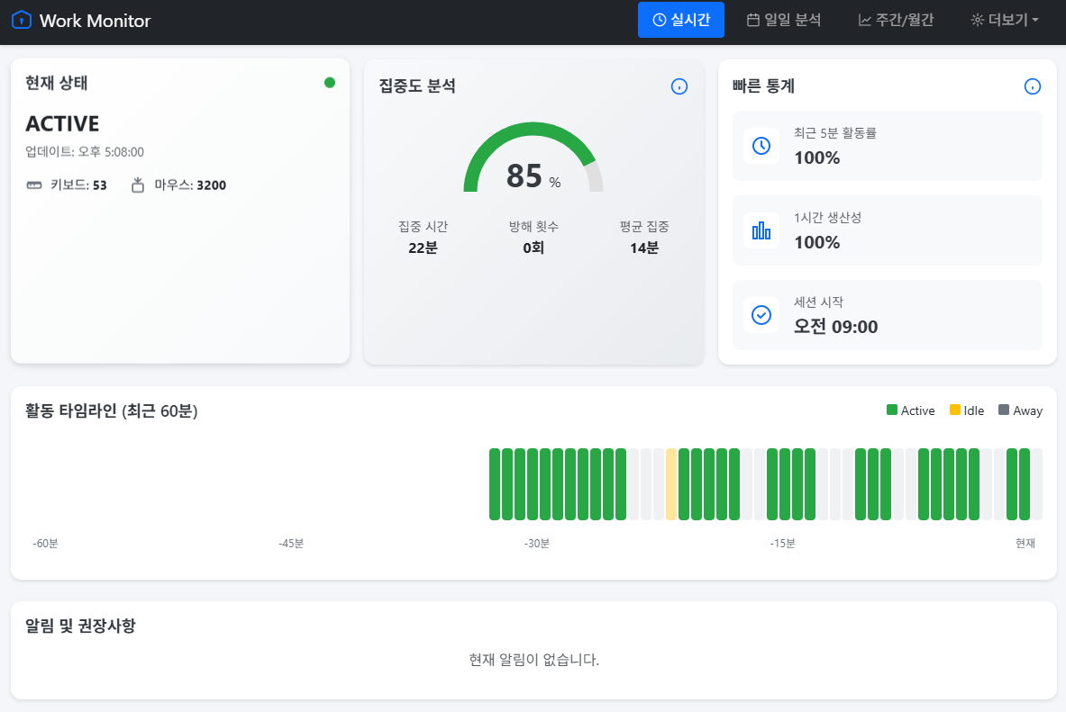The height and width of the screenshot is (712, 1066).
Task: Click the Work Monitor brand title
Action: click(95, 21)
